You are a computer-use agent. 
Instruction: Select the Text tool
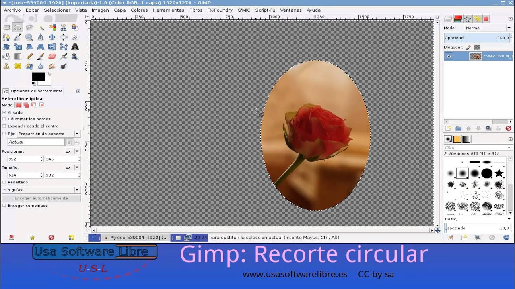(75, 47)
